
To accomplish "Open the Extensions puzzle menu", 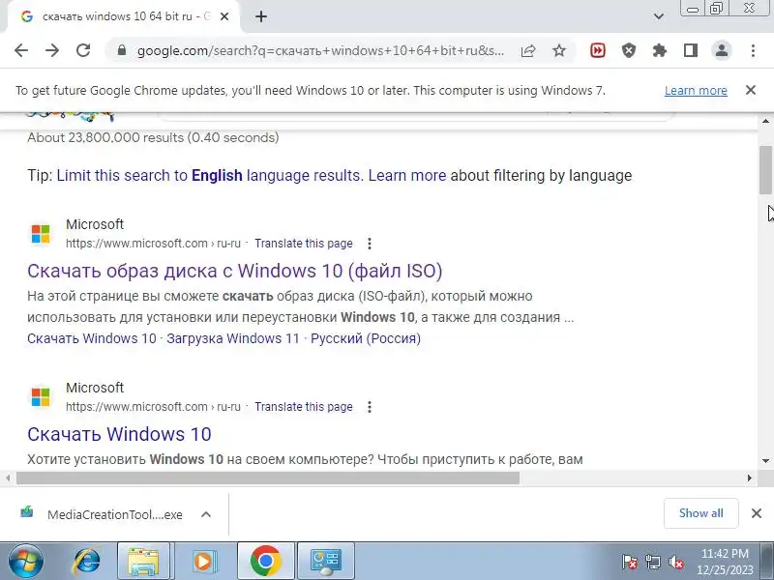I will point(660,50).
